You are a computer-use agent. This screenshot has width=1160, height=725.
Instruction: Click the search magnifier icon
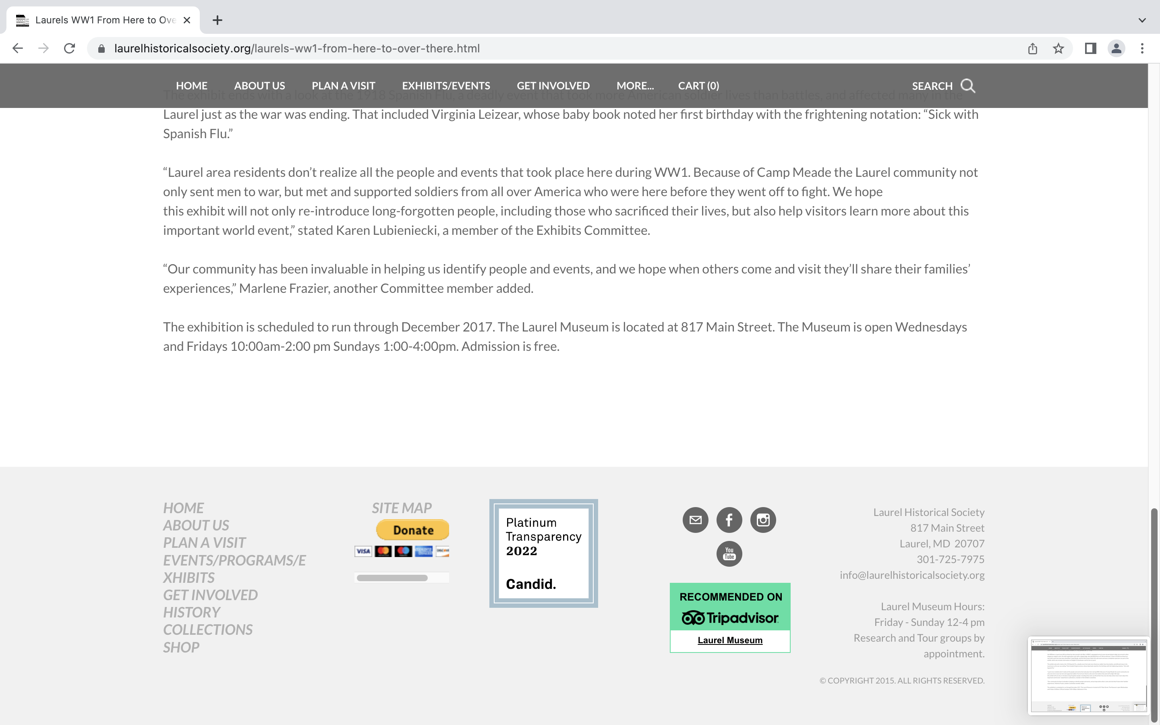tap(968, 86)
